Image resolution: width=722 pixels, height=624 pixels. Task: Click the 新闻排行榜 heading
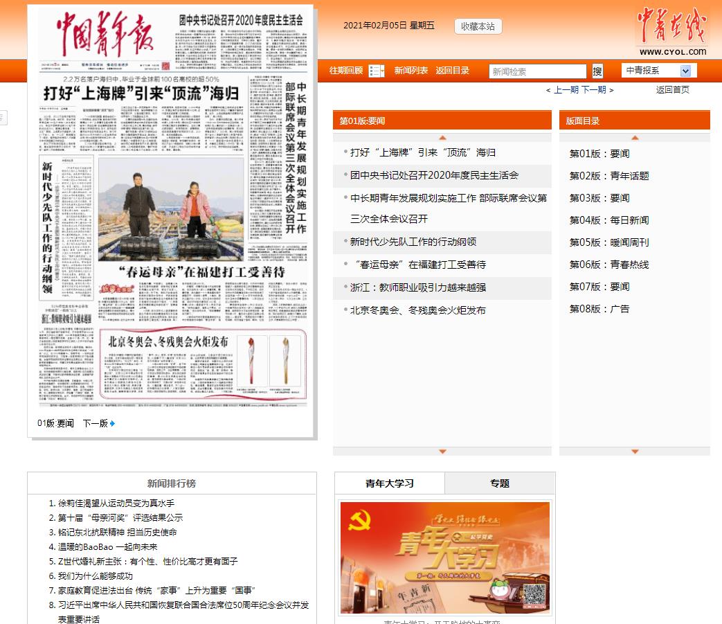click(171, 483)
